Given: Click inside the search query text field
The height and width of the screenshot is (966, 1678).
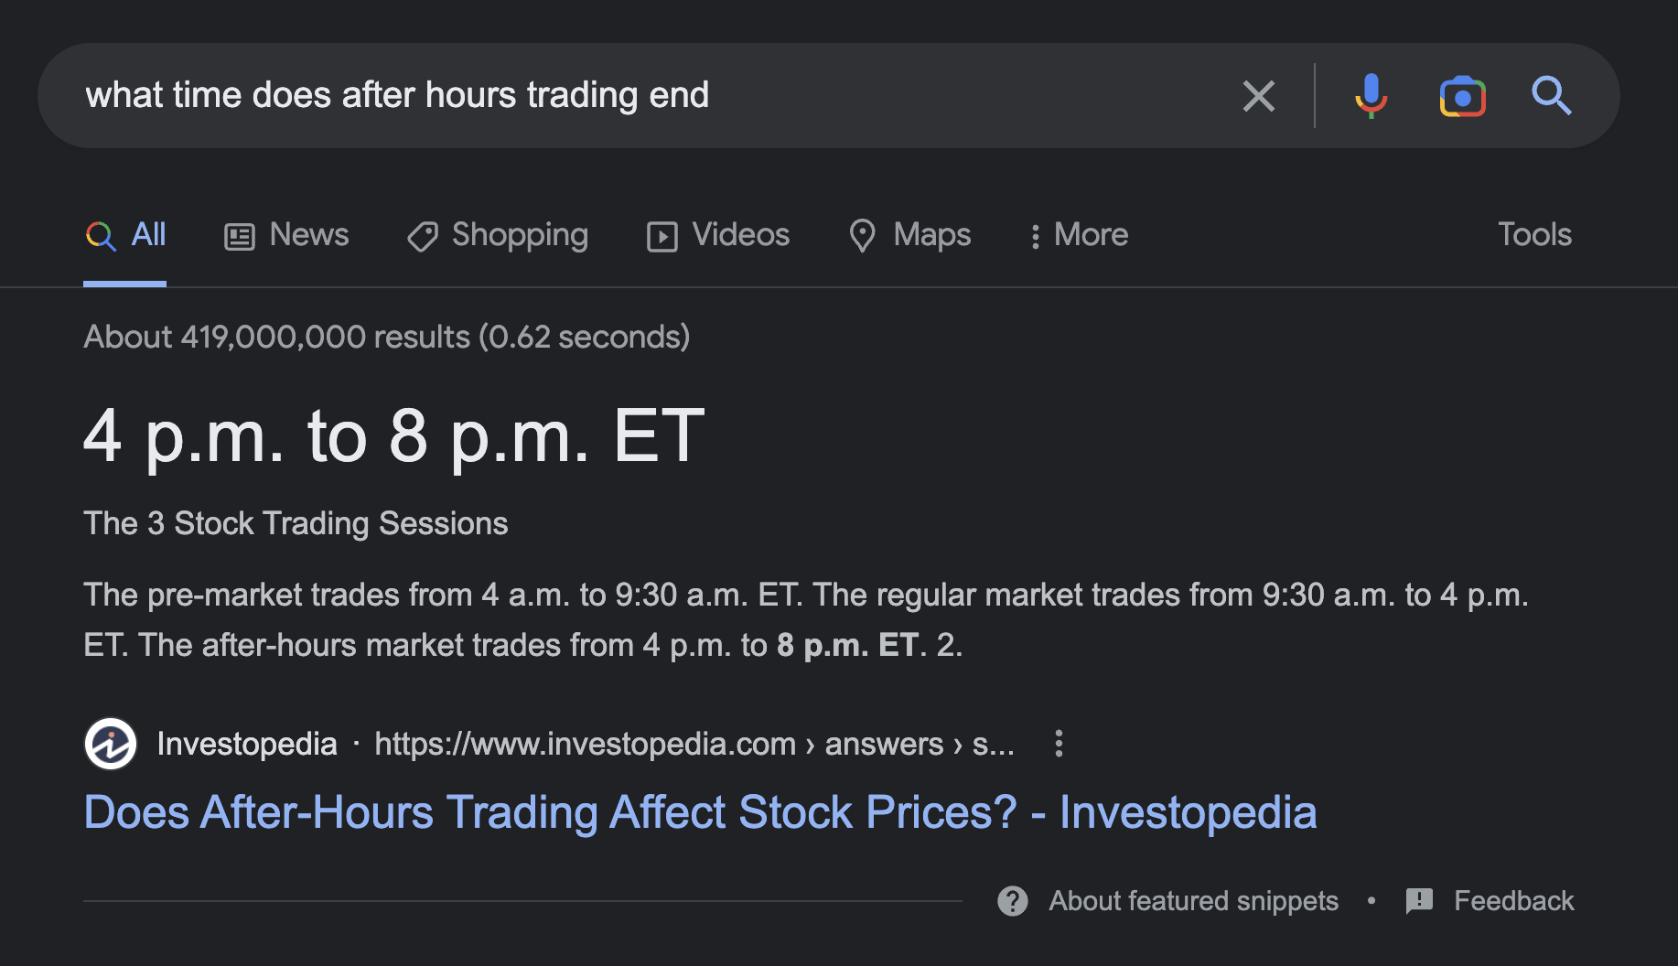Looking at the screenshot, I should tap(640, 95).
